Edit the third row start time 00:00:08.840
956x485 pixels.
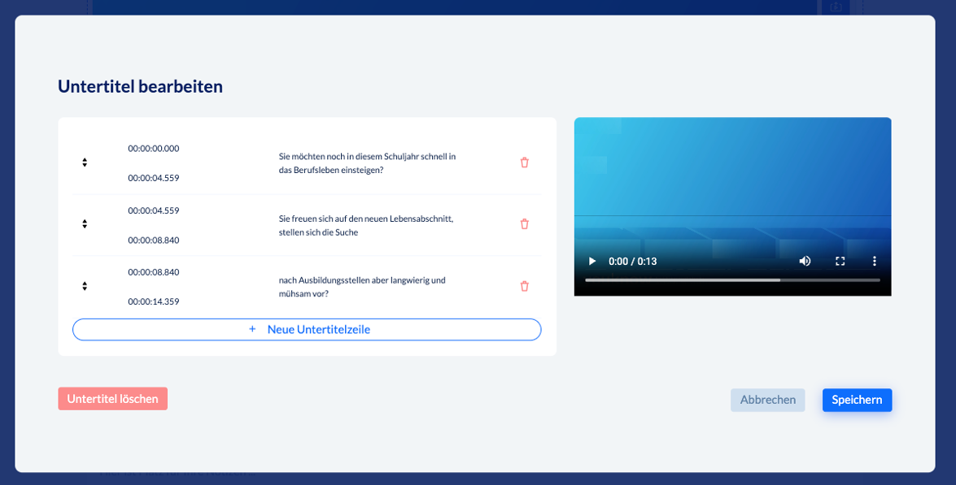click(154, 272)
